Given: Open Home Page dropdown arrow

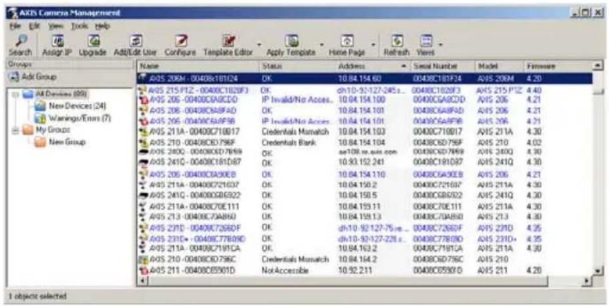Looking at the screenshot, I should pos(373,43).
